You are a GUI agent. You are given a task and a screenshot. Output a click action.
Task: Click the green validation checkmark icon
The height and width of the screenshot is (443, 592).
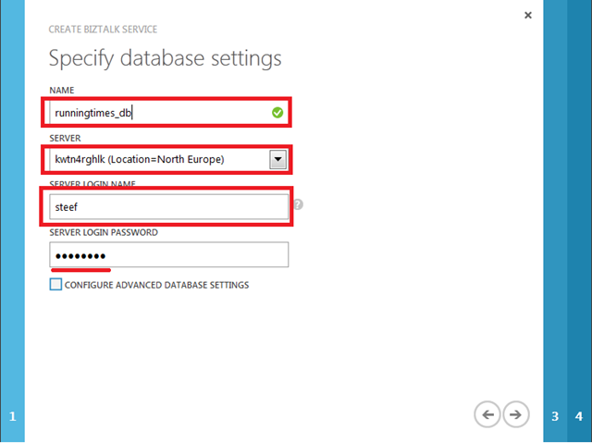point(277,113)
